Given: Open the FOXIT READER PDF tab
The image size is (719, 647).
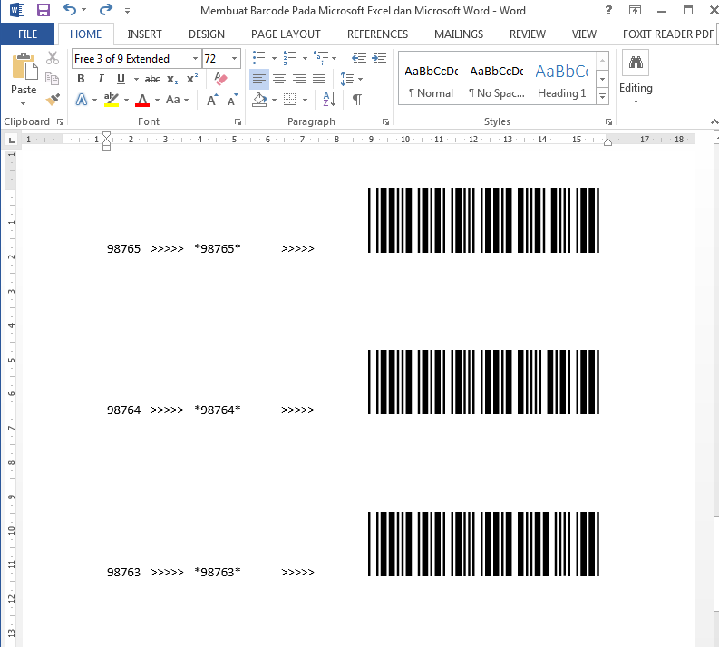Looking at the screenshot, I should 668,34.
